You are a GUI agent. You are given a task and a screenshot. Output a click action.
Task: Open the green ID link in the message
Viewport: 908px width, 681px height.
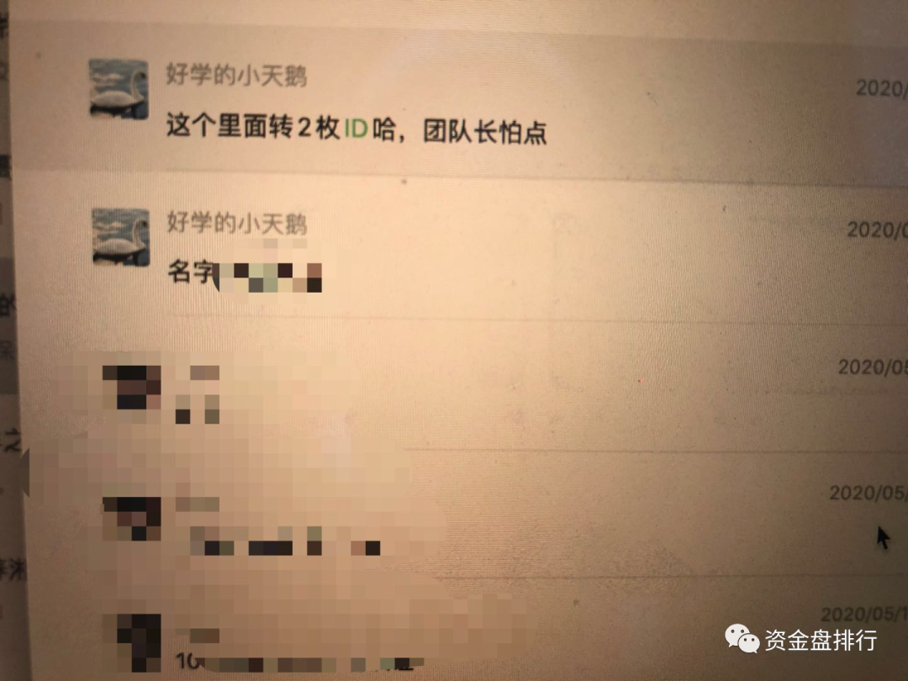(356, 128)
